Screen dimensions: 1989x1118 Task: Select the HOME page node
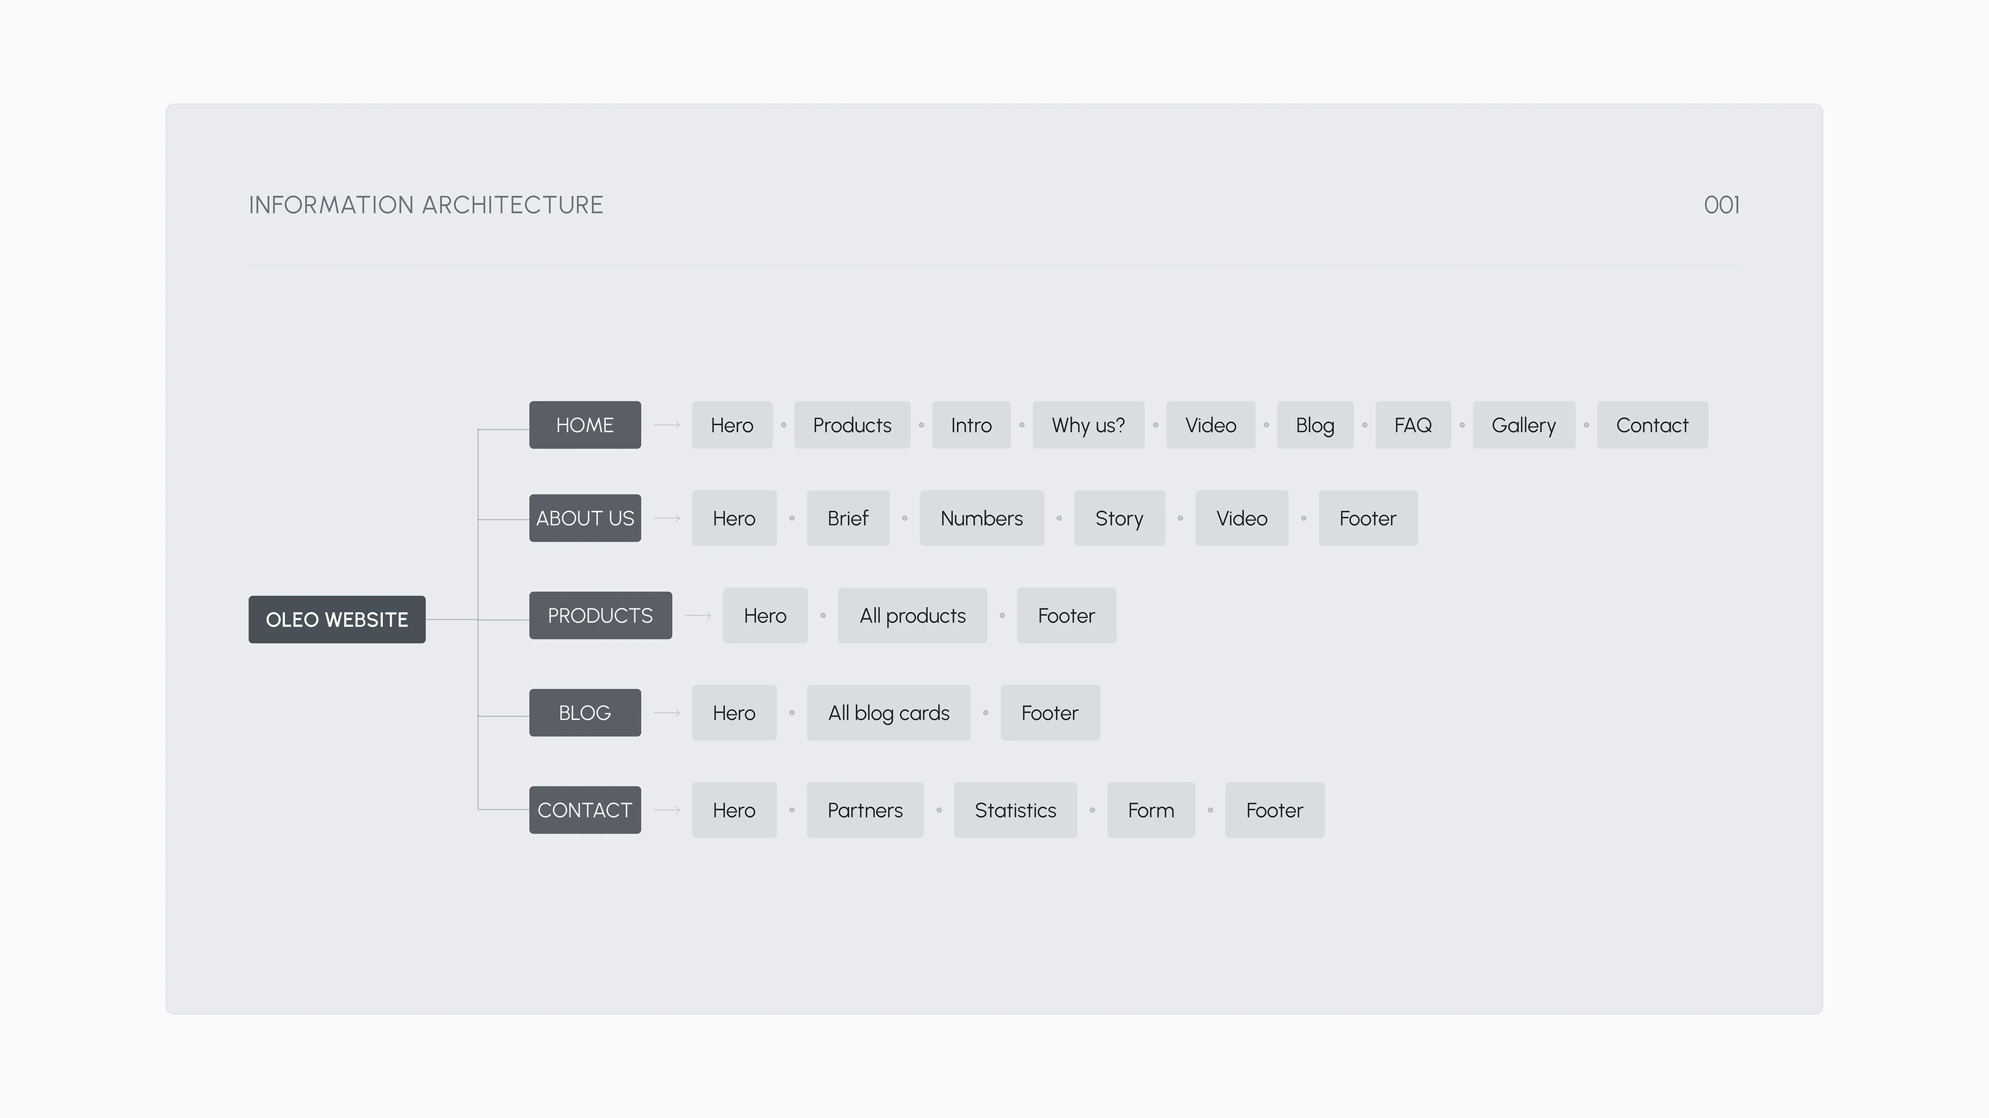tap(584, 425)
